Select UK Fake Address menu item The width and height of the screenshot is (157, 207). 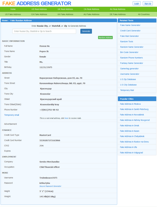point(65,14)
